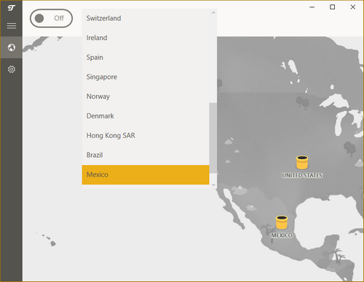Screen dimensions: 364x282
Task: Choose Brazil from country list
Action: 146,155
